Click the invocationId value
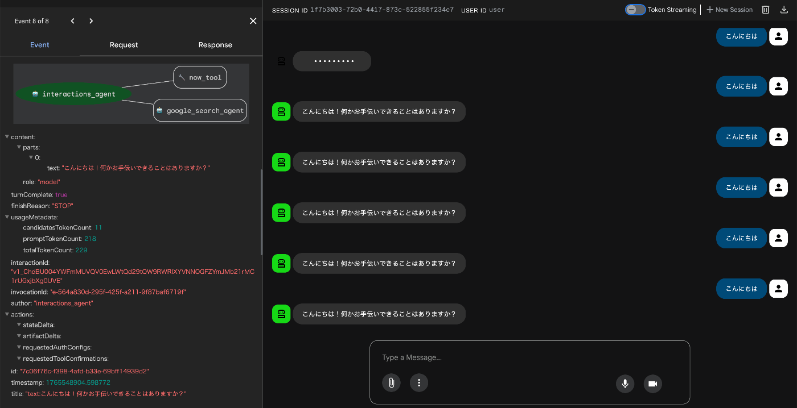 (x=118, y=292)
